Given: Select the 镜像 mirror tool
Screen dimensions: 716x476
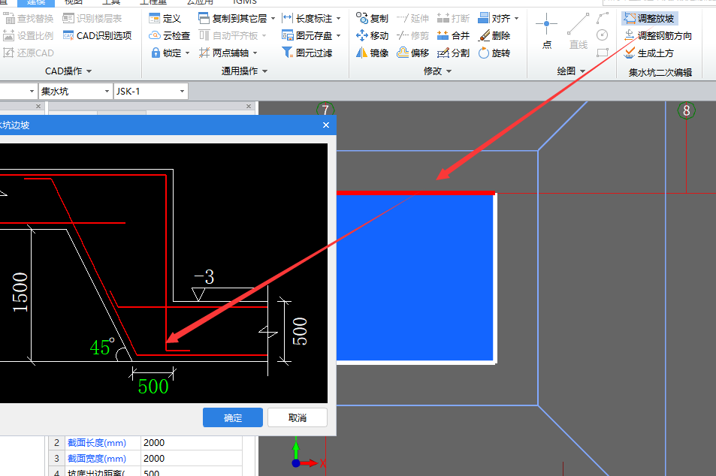Looking at the screenshot, I should [372, 53].
